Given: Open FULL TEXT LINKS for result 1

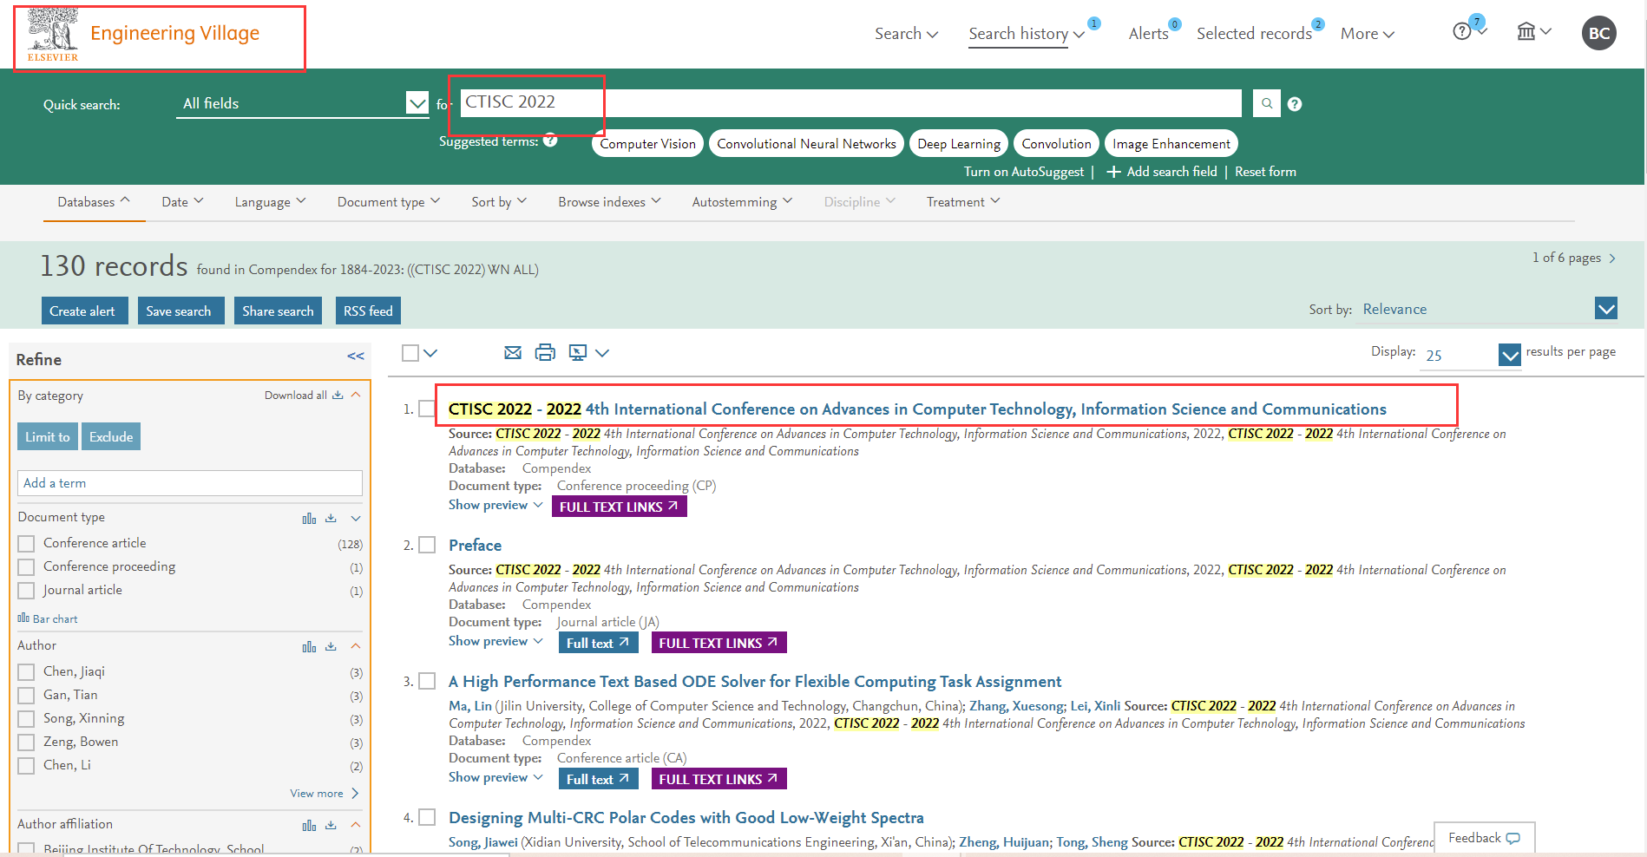Looking at the screenshot, I should [619, 507].
